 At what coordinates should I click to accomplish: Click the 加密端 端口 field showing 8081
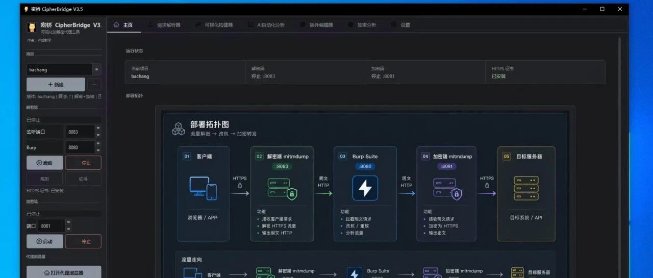coord(52,225)
